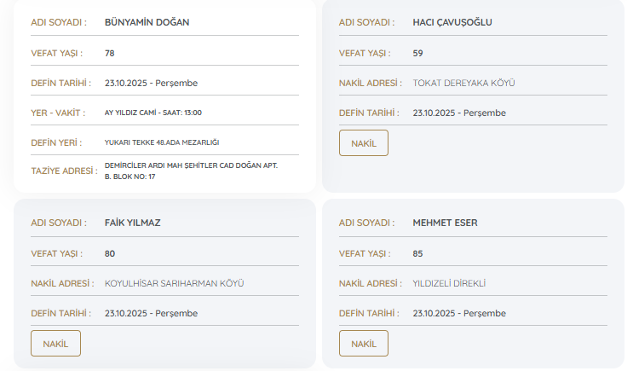This screenshot has height=371, width=633.
Task: Click the name Hacı Çavuşoğlu
Action: pyautogui.click(x=452, y=22)
